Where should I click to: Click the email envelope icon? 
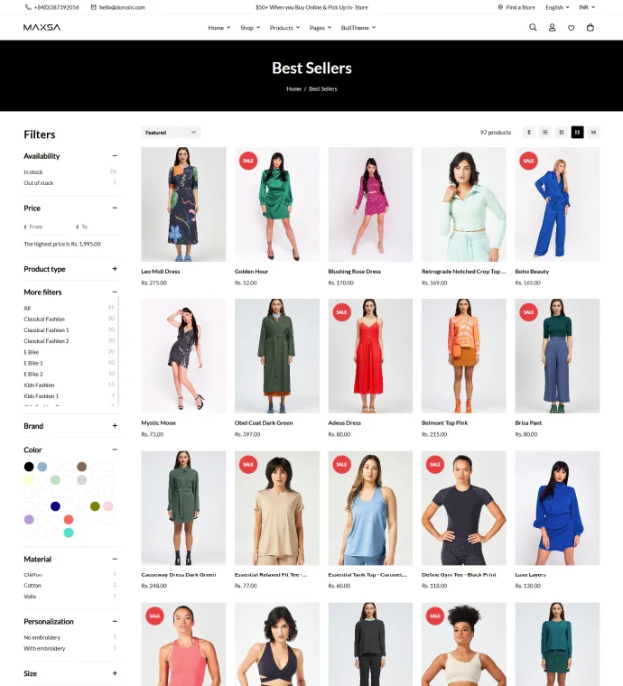click(x=93, y=7)
